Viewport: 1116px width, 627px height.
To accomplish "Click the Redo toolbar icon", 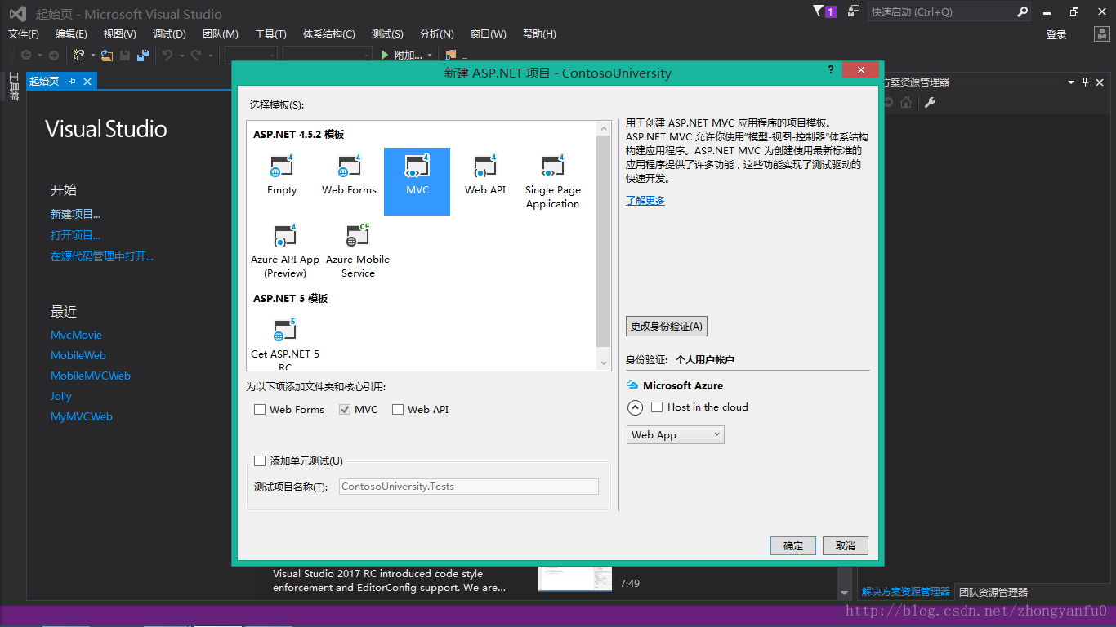I will (x=196, y=55).
